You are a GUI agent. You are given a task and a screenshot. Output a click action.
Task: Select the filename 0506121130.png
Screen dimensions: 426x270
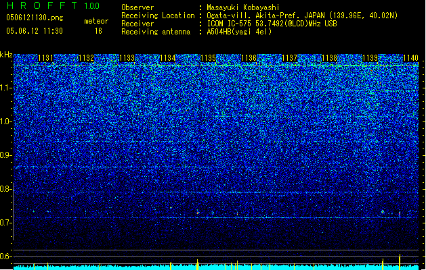click(x=35, y=18)
